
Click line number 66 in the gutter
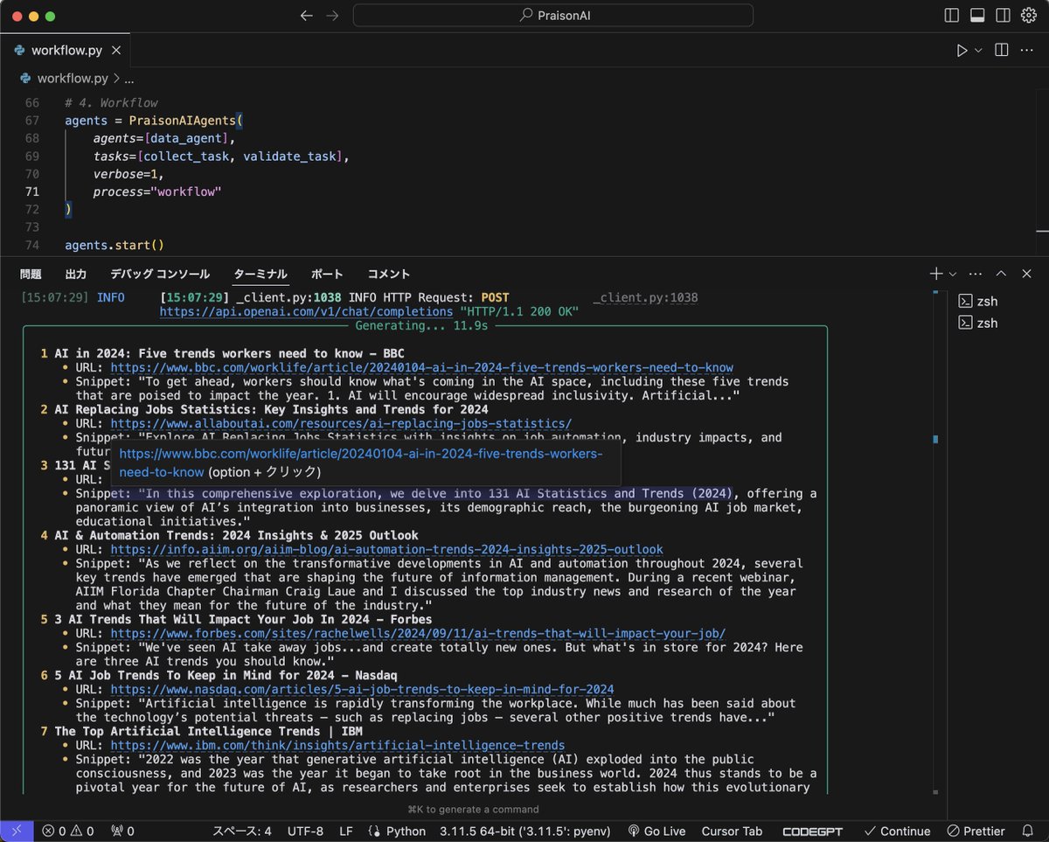(31, 102)
